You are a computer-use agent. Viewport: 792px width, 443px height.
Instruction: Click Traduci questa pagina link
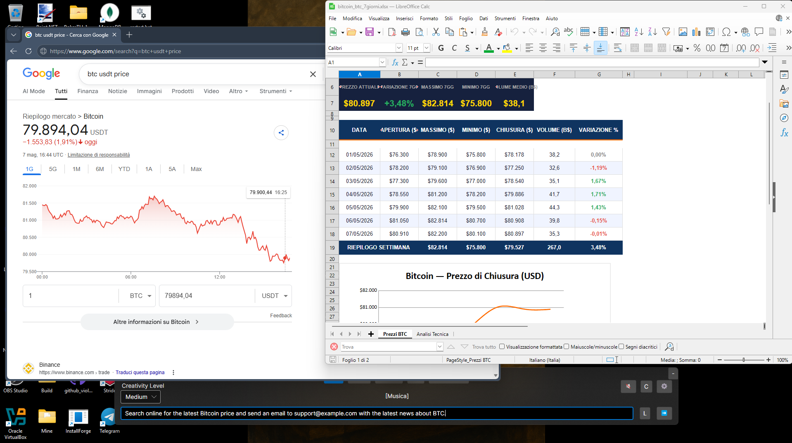140,373
